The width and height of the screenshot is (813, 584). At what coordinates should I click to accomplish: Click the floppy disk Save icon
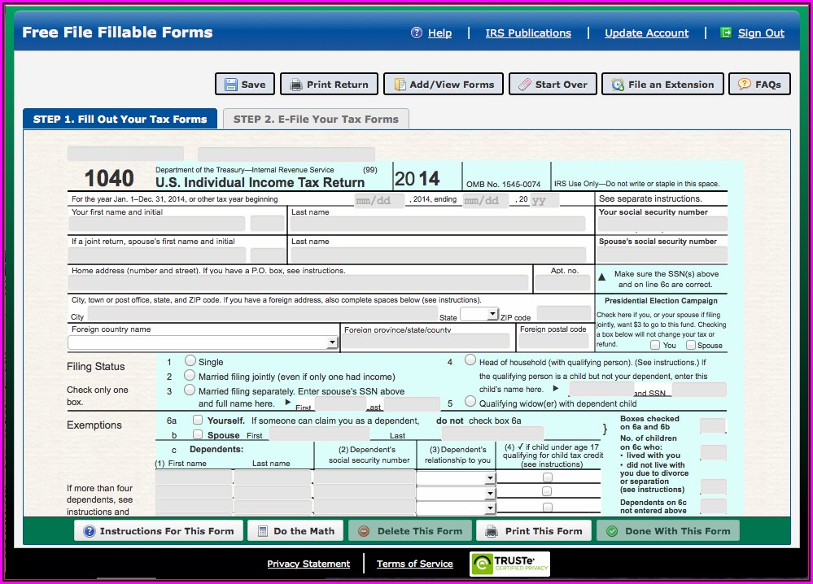[x=231, y=85]
